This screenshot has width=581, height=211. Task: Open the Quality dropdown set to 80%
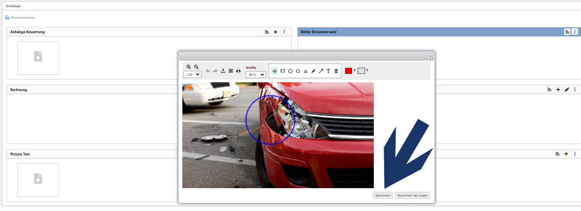coord(256,74)
